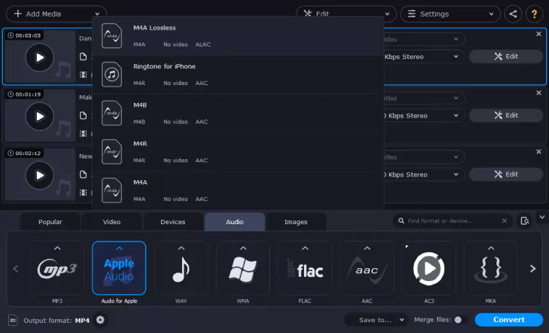Edit the second audio file
The height and width of the screenshot is (333, 549).
[506, 115]
